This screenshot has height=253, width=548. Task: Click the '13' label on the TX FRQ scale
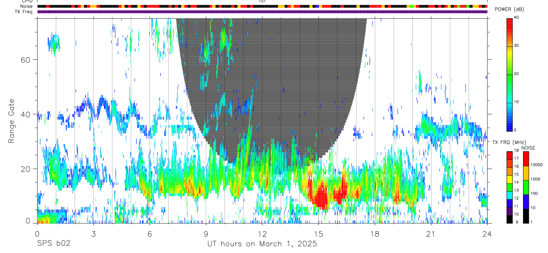[516, 190]
